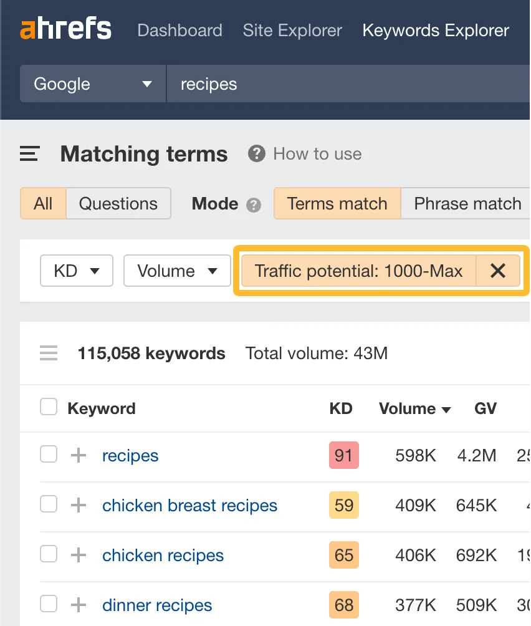Click the GV column header
This screenshot has width=531, height=626.
coord(486,408)
